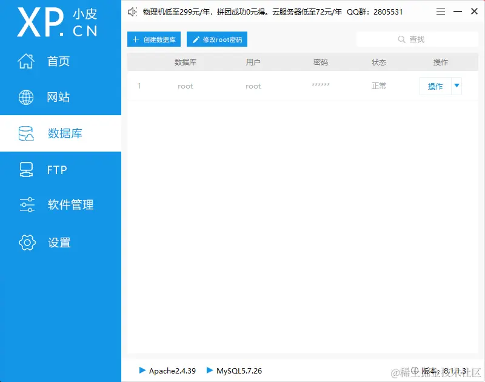Click the 创建数据库 button
485x382 pixels.
153,39
